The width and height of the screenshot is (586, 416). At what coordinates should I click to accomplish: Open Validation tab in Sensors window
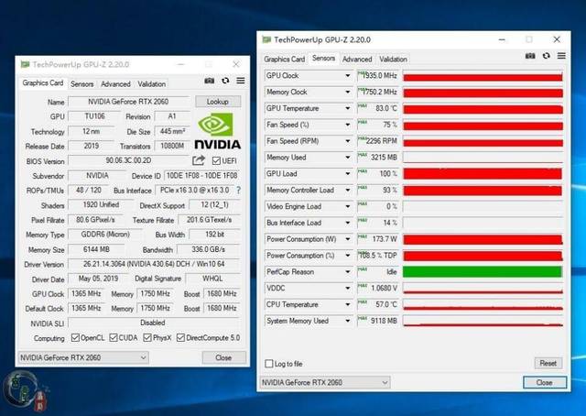(393, 60)
